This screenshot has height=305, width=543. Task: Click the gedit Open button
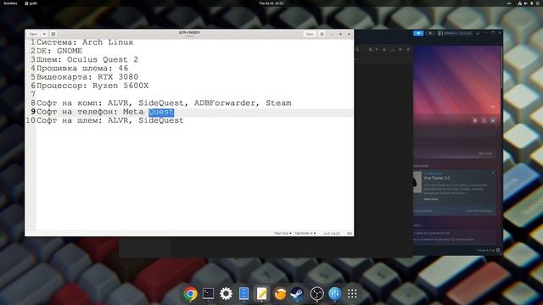pyautogui.click(x=34, y=34)
